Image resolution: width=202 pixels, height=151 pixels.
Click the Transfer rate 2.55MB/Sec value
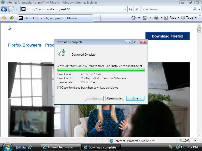89,82
